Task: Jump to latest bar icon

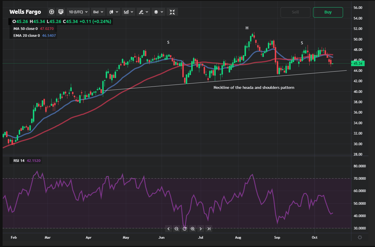Action: 209,229
